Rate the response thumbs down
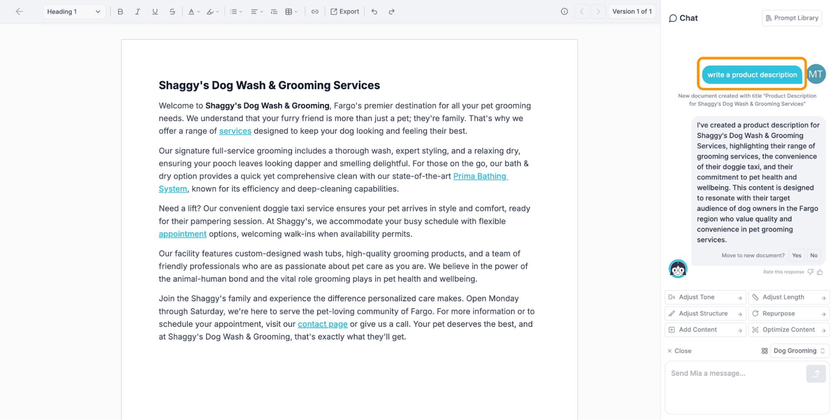Image resolution: width=834 pixels, height=420 pixels. tap(810, 272)
